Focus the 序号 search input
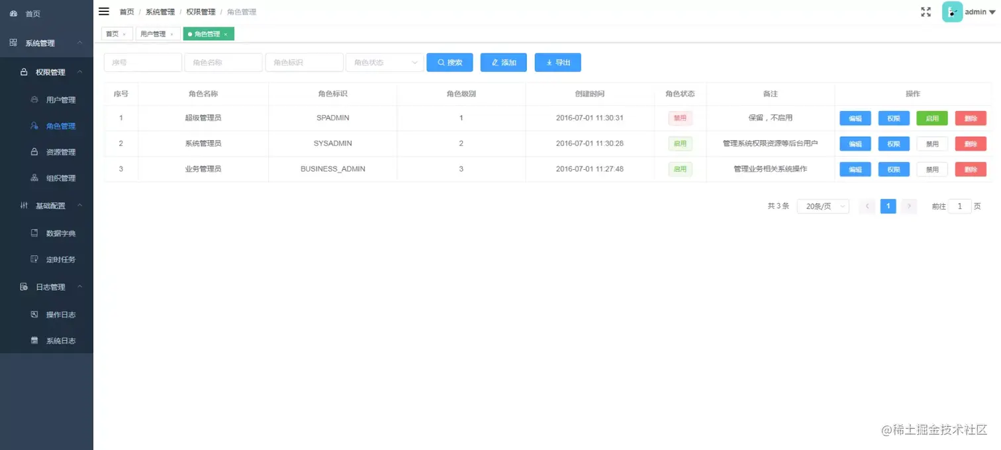Image resolution: width=1001 pixels, height=450 pixels. coord(143,63)
